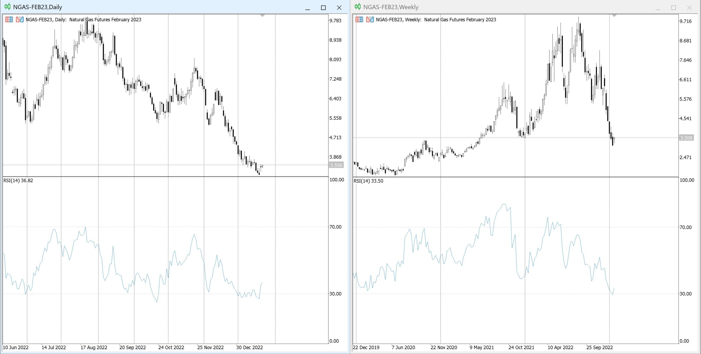The image size is (701, 354).
Task: Select the RSI(14) 33.50 label on Weekly chart
Action: [368, 181]
